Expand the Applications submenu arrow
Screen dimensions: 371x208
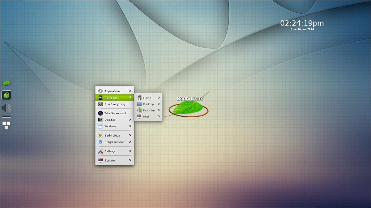tap(130, 91)
